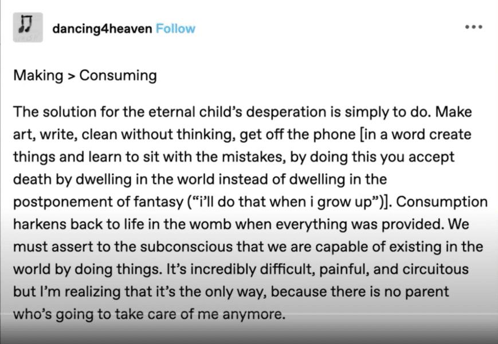This screenshot has width=498, height=344.
Task: Click the greater-than symbol in the title
Action: 71,77
